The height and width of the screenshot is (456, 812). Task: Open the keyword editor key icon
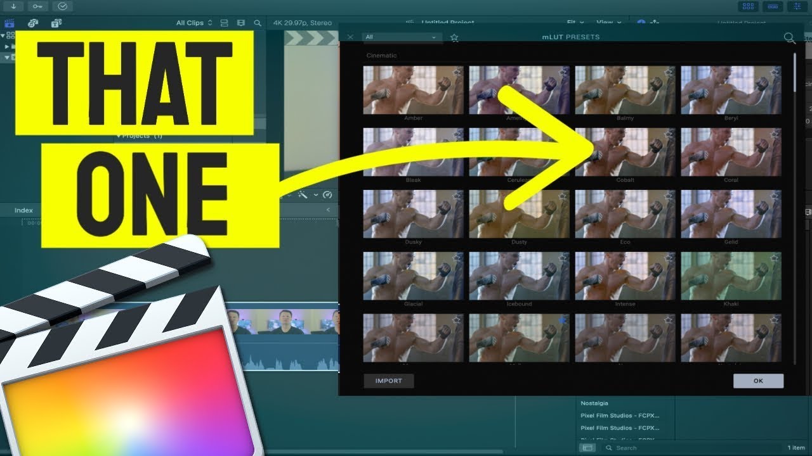37,6
